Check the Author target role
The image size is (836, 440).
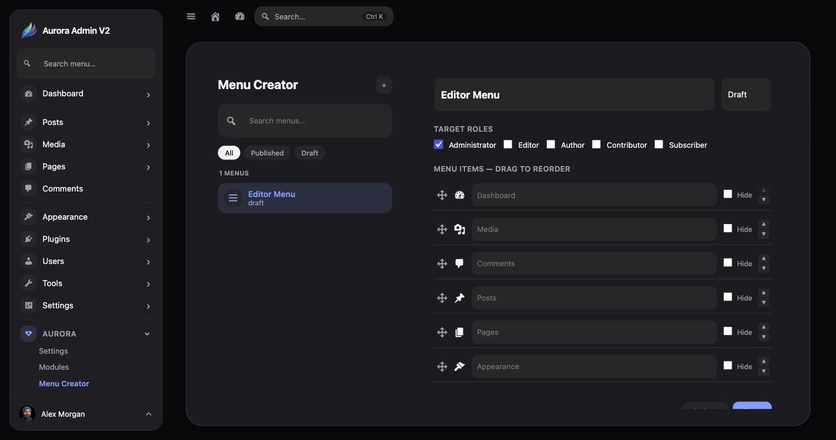551,144
